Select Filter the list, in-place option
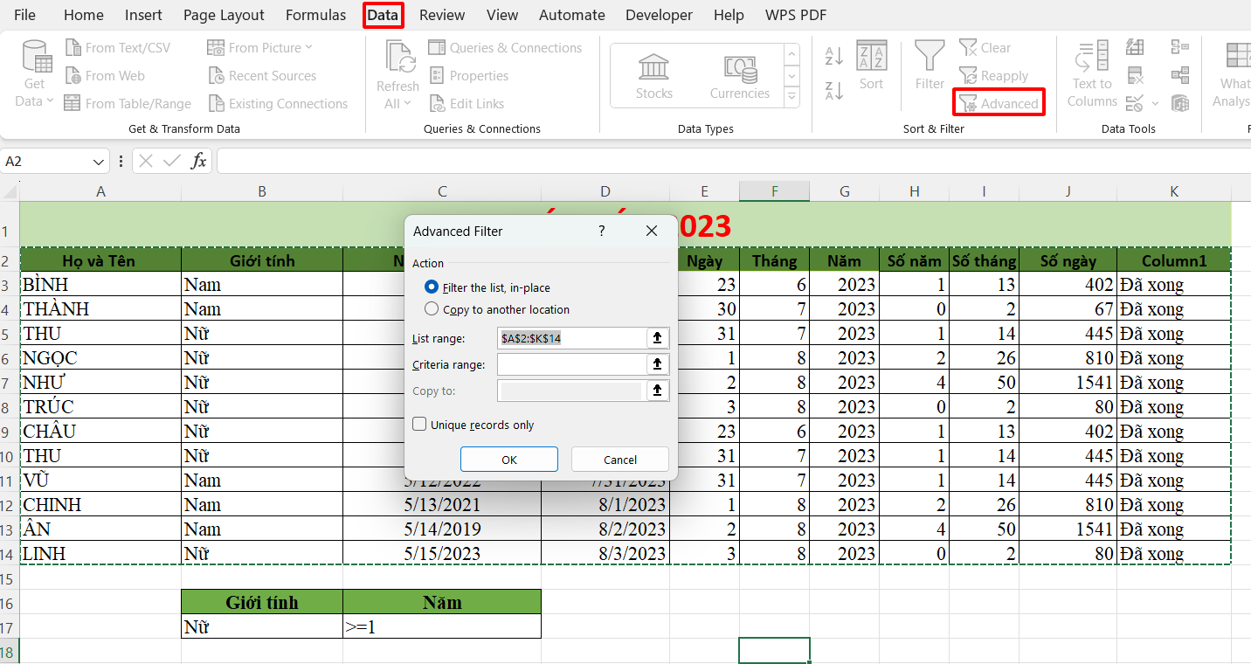Viewport: 1251px width, 664px height. pyautogui.click(x=431, y=287)
